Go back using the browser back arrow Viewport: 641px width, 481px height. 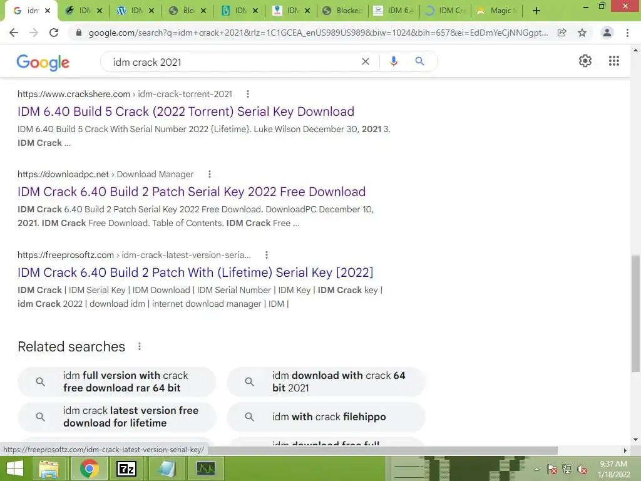click(14, 33)
